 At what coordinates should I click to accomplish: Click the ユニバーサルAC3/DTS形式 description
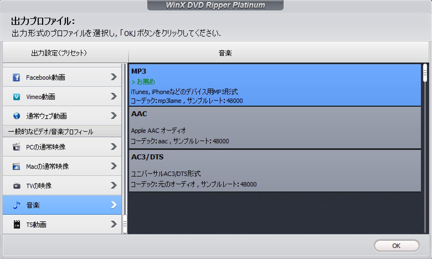coord(166,174)
